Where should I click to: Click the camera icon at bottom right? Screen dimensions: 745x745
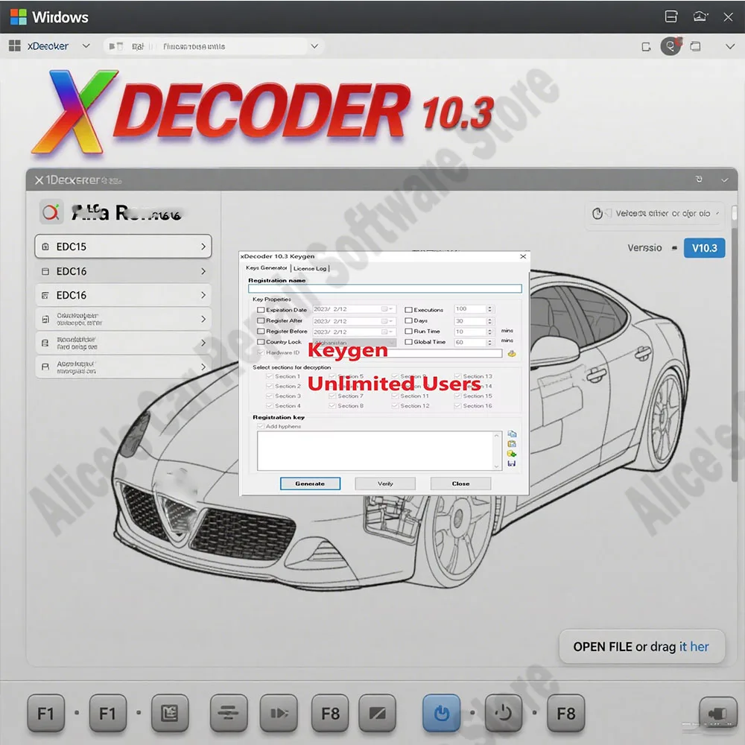pyautogui.click(x=717, y=713)
